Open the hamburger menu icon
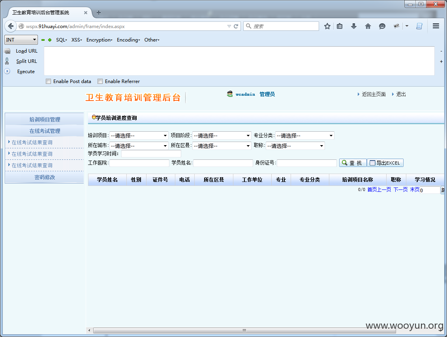 [436, 26]
